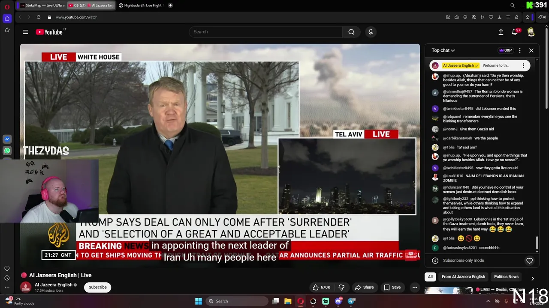The image size is (549, 308).
Task: Open the Al Jazeera English channel name link
Action: tap(54, 285)
